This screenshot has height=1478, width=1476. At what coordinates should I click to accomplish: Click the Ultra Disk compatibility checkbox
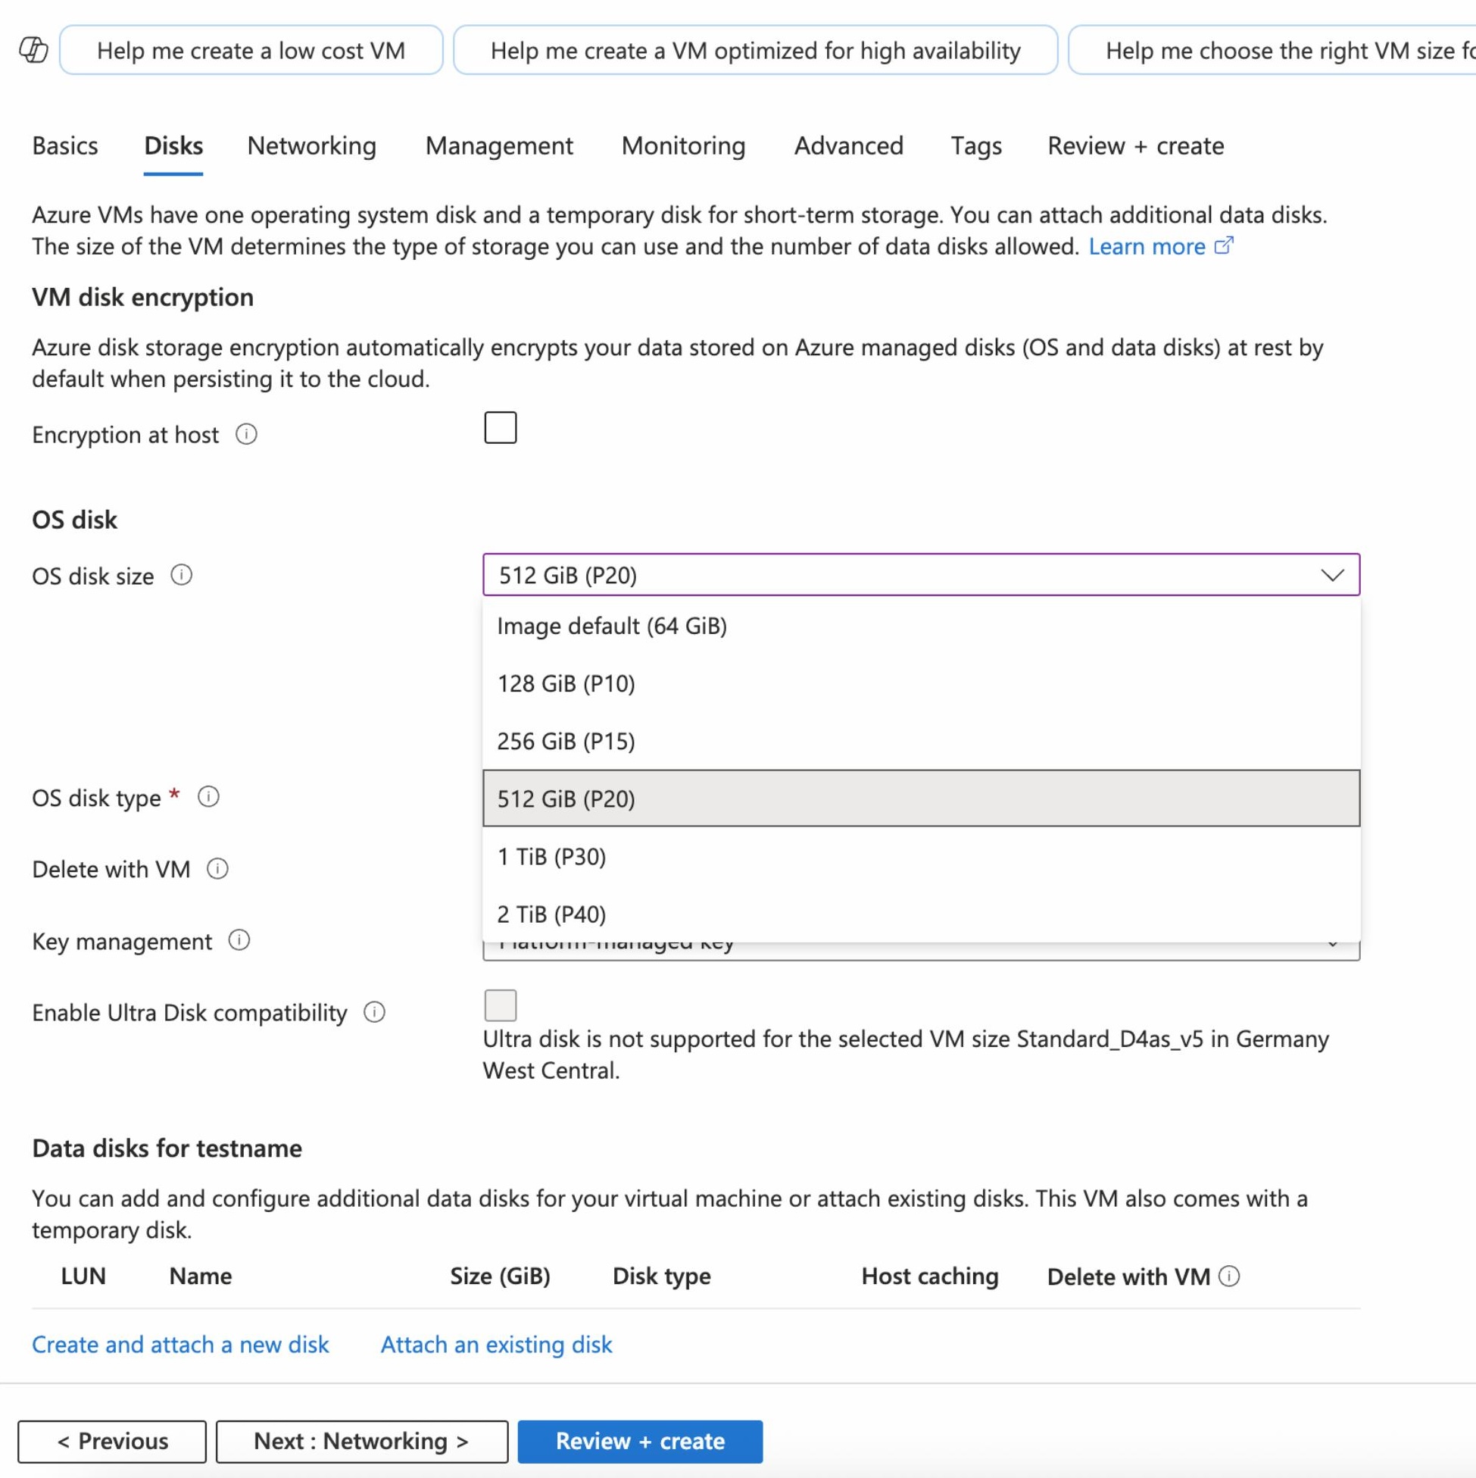click(x=500, y=1005)
